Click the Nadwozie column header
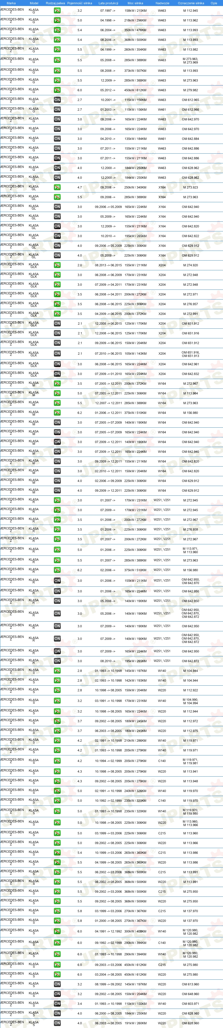 tap(162, 3)
